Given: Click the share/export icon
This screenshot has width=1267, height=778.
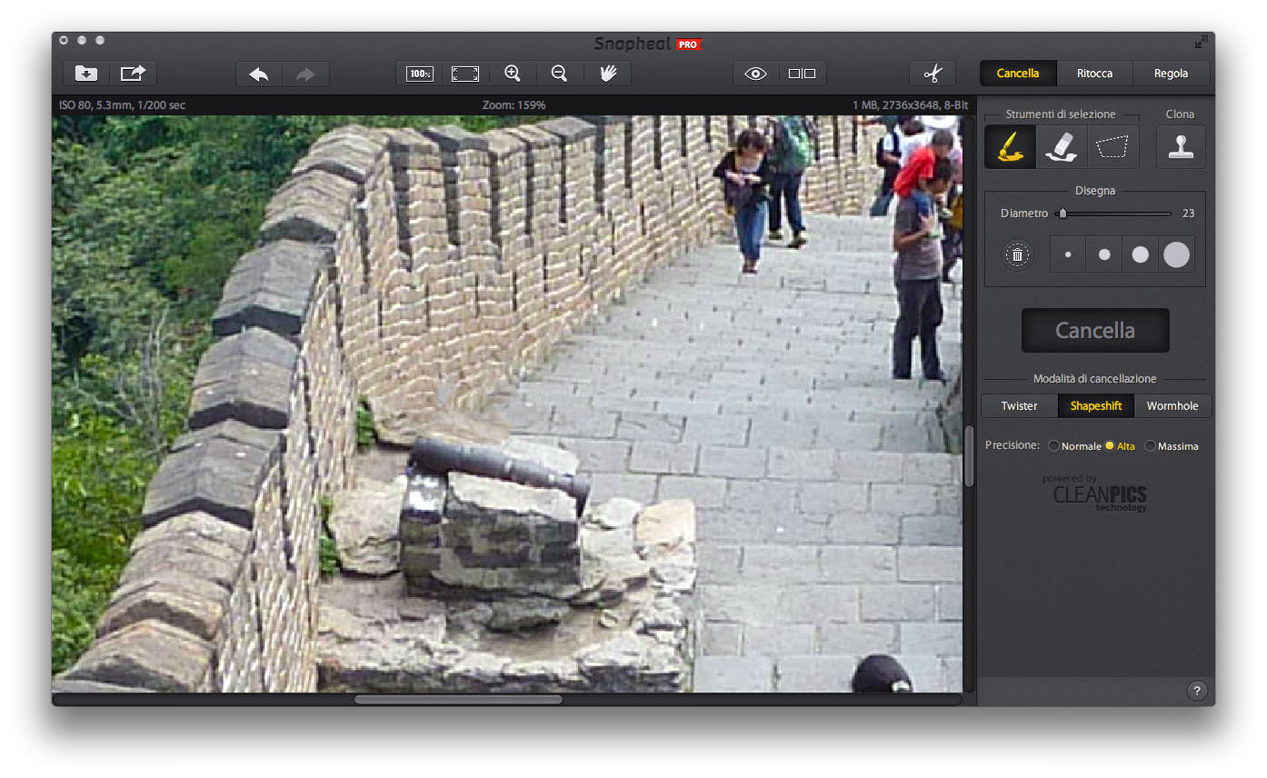Looking at the screenshot, I should click(134, 74).
